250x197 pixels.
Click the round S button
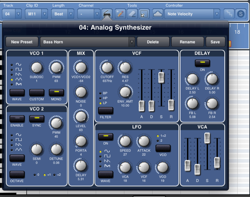[241, 14]
